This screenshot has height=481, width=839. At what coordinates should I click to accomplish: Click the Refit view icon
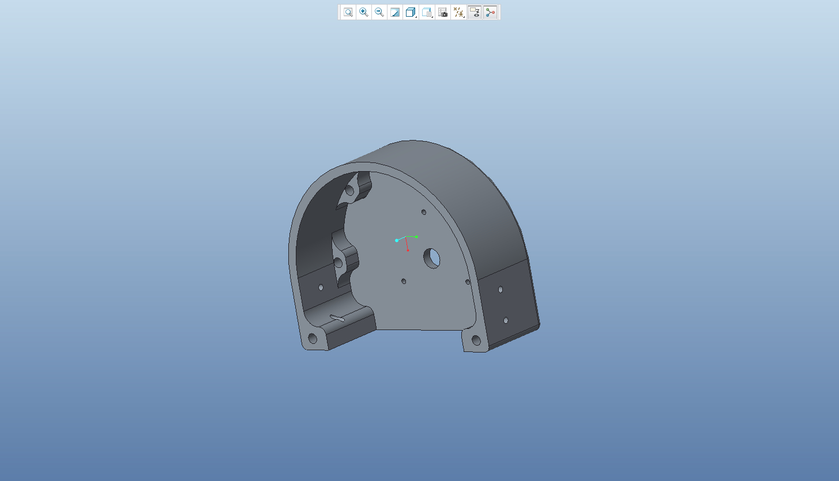[x=348, y=12]
